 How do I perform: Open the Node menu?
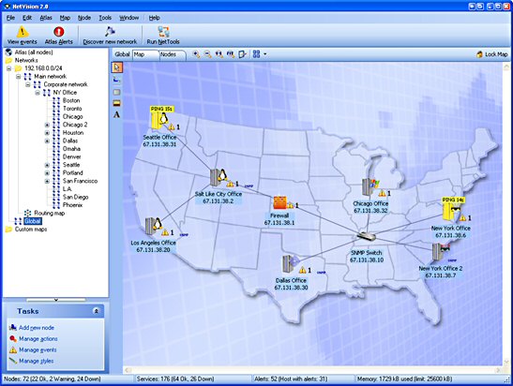click(x=84, y=18)
